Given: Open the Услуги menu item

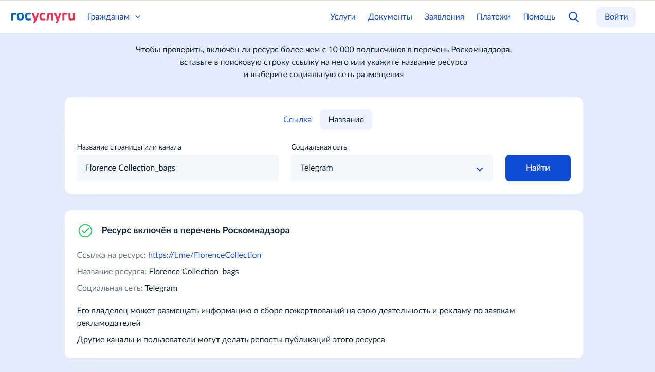Looking at the screenshot, I should coord(343,17).
